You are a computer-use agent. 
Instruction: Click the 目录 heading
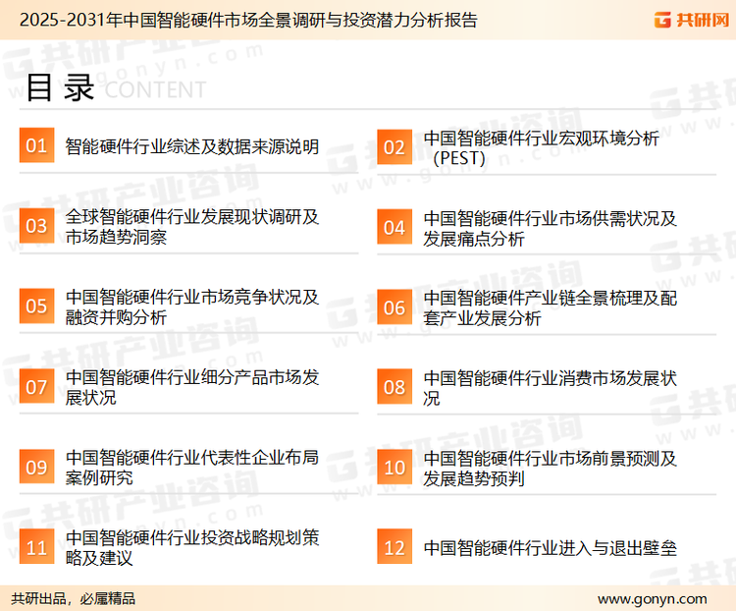click(60, 87)
